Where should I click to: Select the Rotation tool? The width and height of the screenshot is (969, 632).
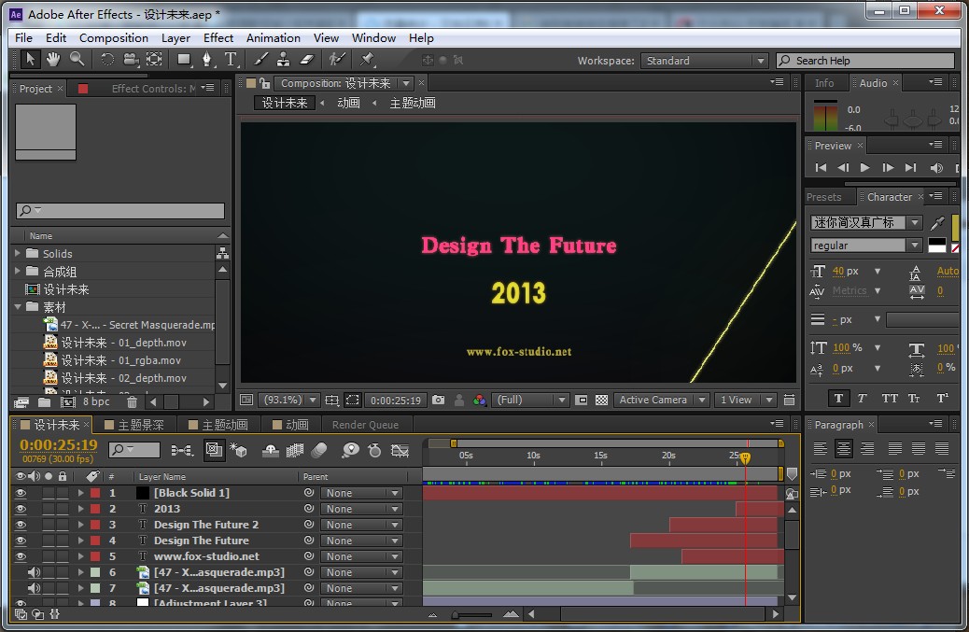pyautogui.click(x=107, y=60)
